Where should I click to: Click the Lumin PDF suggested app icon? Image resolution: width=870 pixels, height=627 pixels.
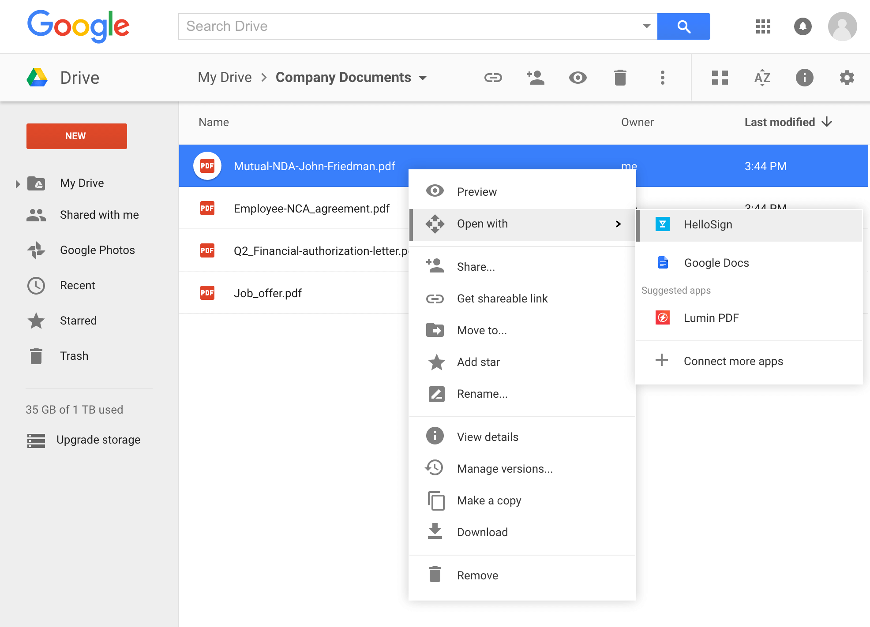tap(663, 317)
